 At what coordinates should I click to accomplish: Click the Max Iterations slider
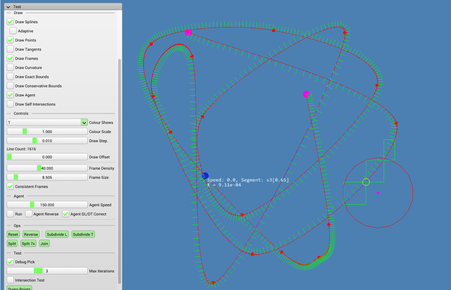47,271
